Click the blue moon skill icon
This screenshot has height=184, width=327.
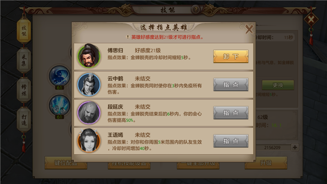(59, 76)
